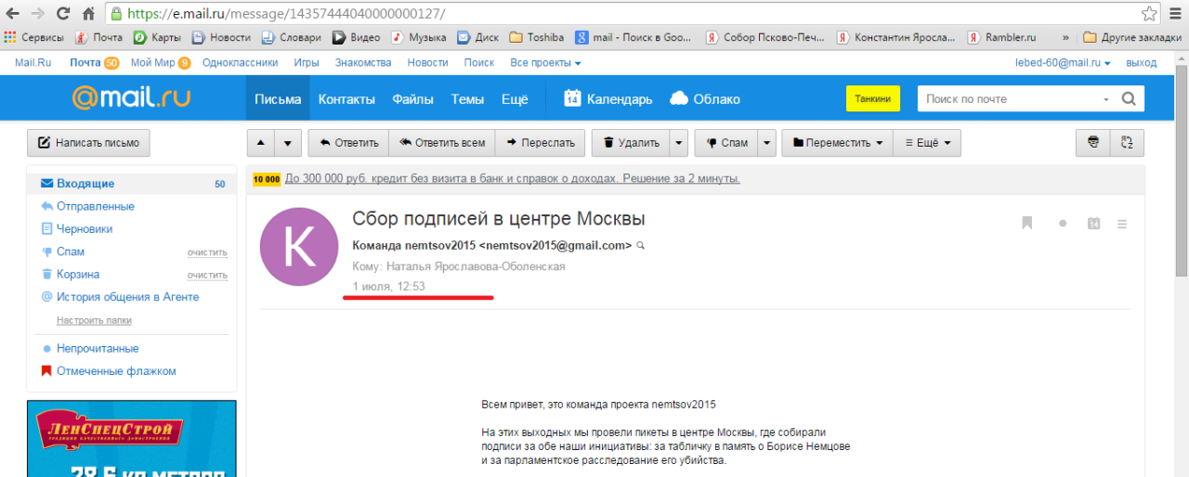Go to next message arrow

(288, 143)
